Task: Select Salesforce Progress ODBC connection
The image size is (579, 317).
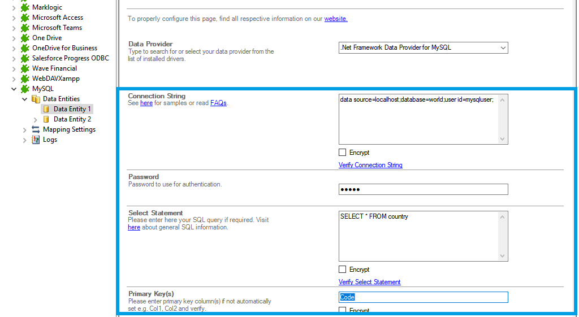Action: [x=70, y=58]
